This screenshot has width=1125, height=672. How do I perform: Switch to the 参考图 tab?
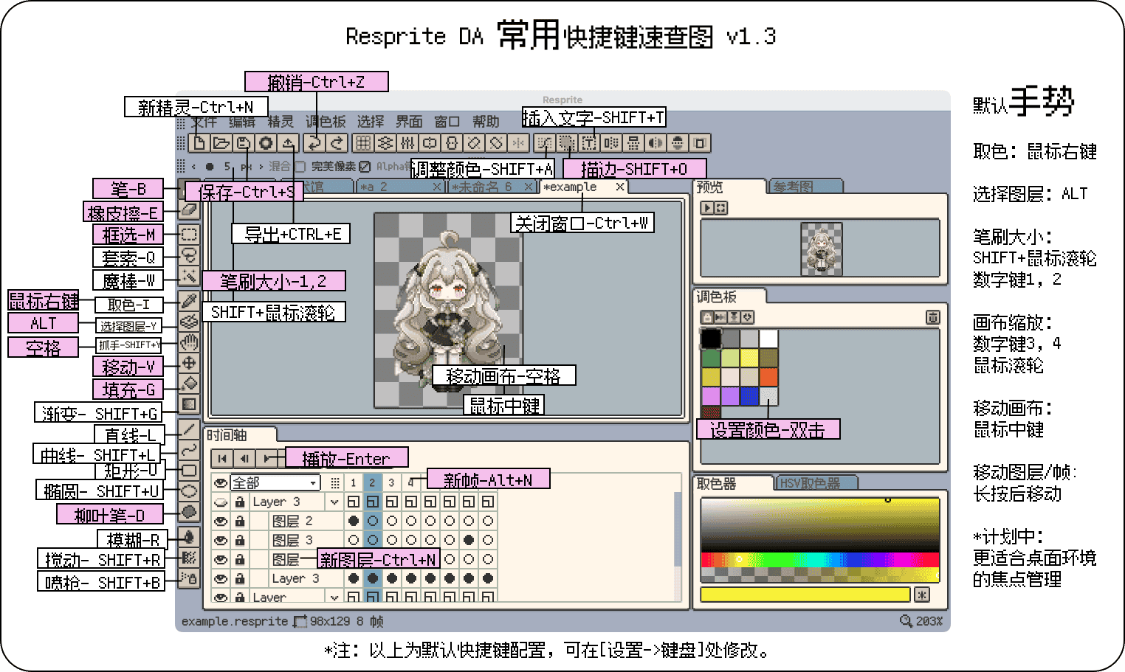pos(805,187)
